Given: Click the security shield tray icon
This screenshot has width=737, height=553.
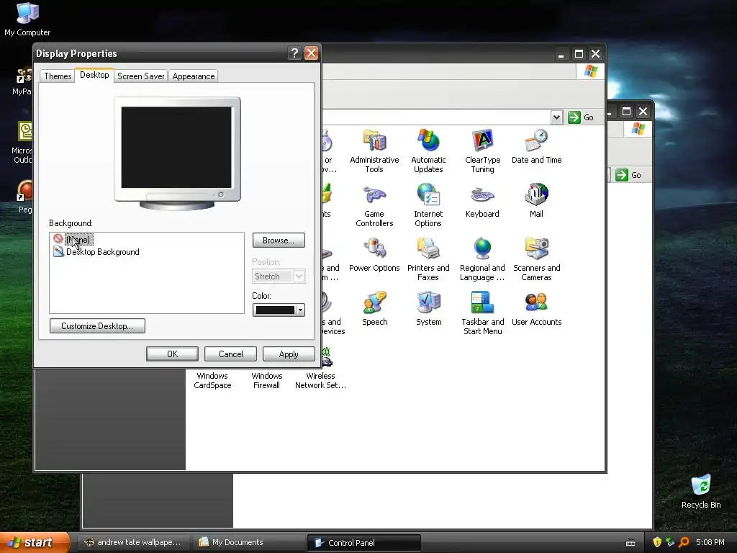Looking at the screenshot, I should tap(657, 542).
